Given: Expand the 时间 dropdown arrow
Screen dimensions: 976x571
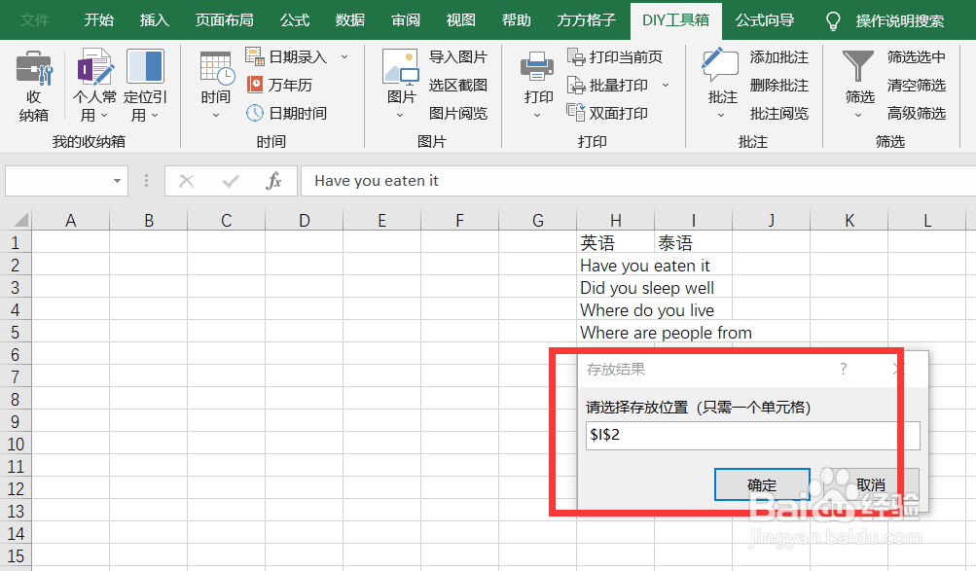Looking at the screenshot, I should click(x=216, y=116).
